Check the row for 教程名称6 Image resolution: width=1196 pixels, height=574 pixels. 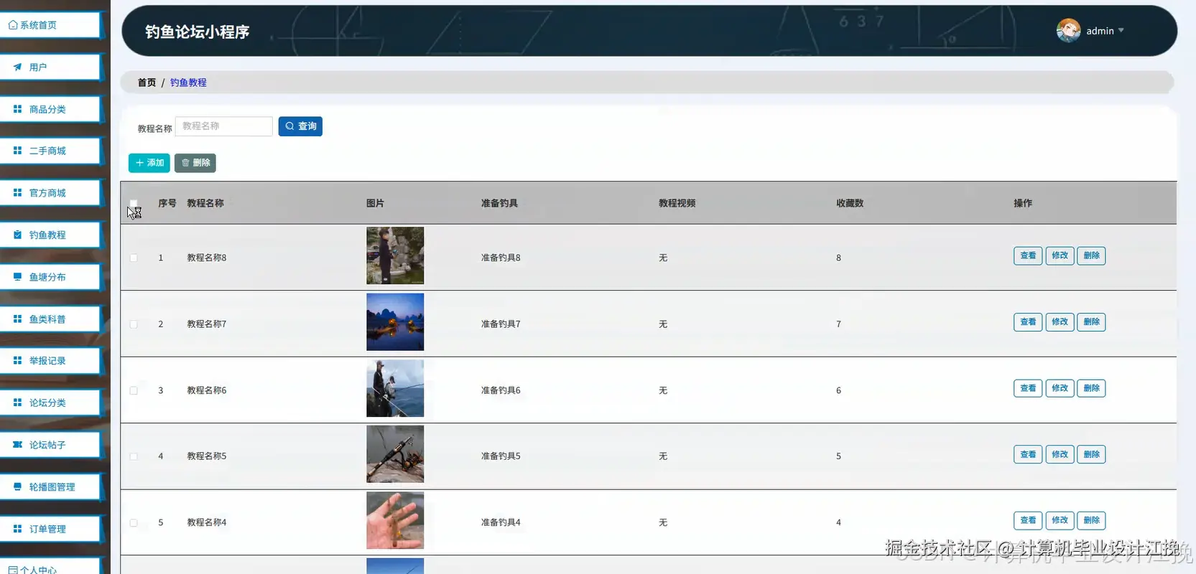click(134, 390)
